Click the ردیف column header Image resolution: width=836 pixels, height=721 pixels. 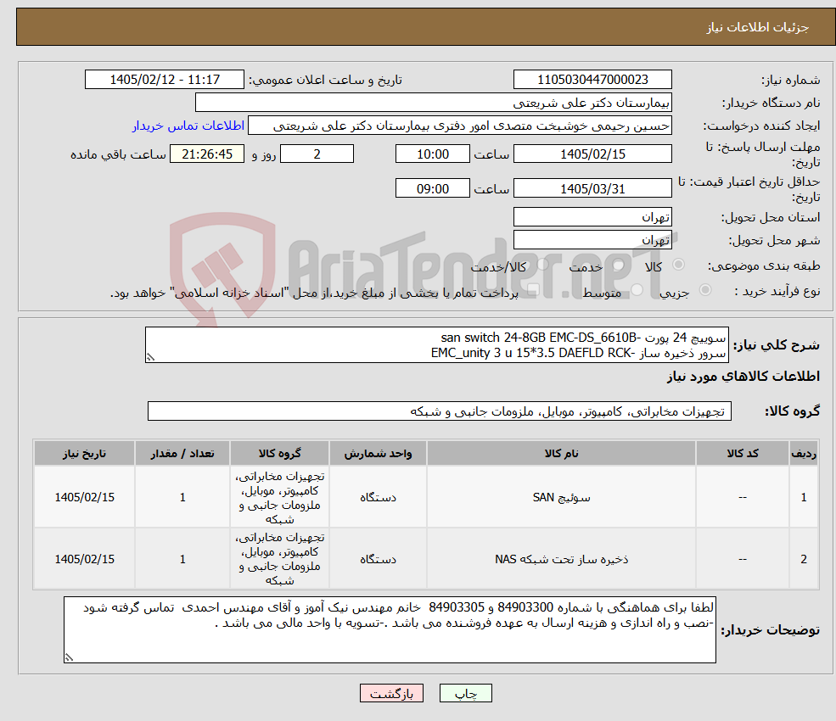[x=804, y=453]
